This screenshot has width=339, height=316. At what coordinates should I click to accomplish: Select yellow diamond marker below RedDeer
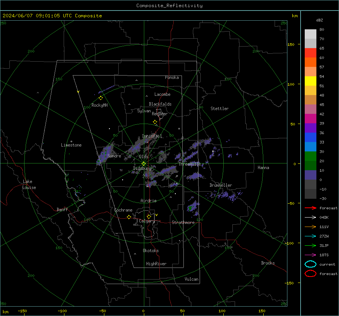point(155,122)
